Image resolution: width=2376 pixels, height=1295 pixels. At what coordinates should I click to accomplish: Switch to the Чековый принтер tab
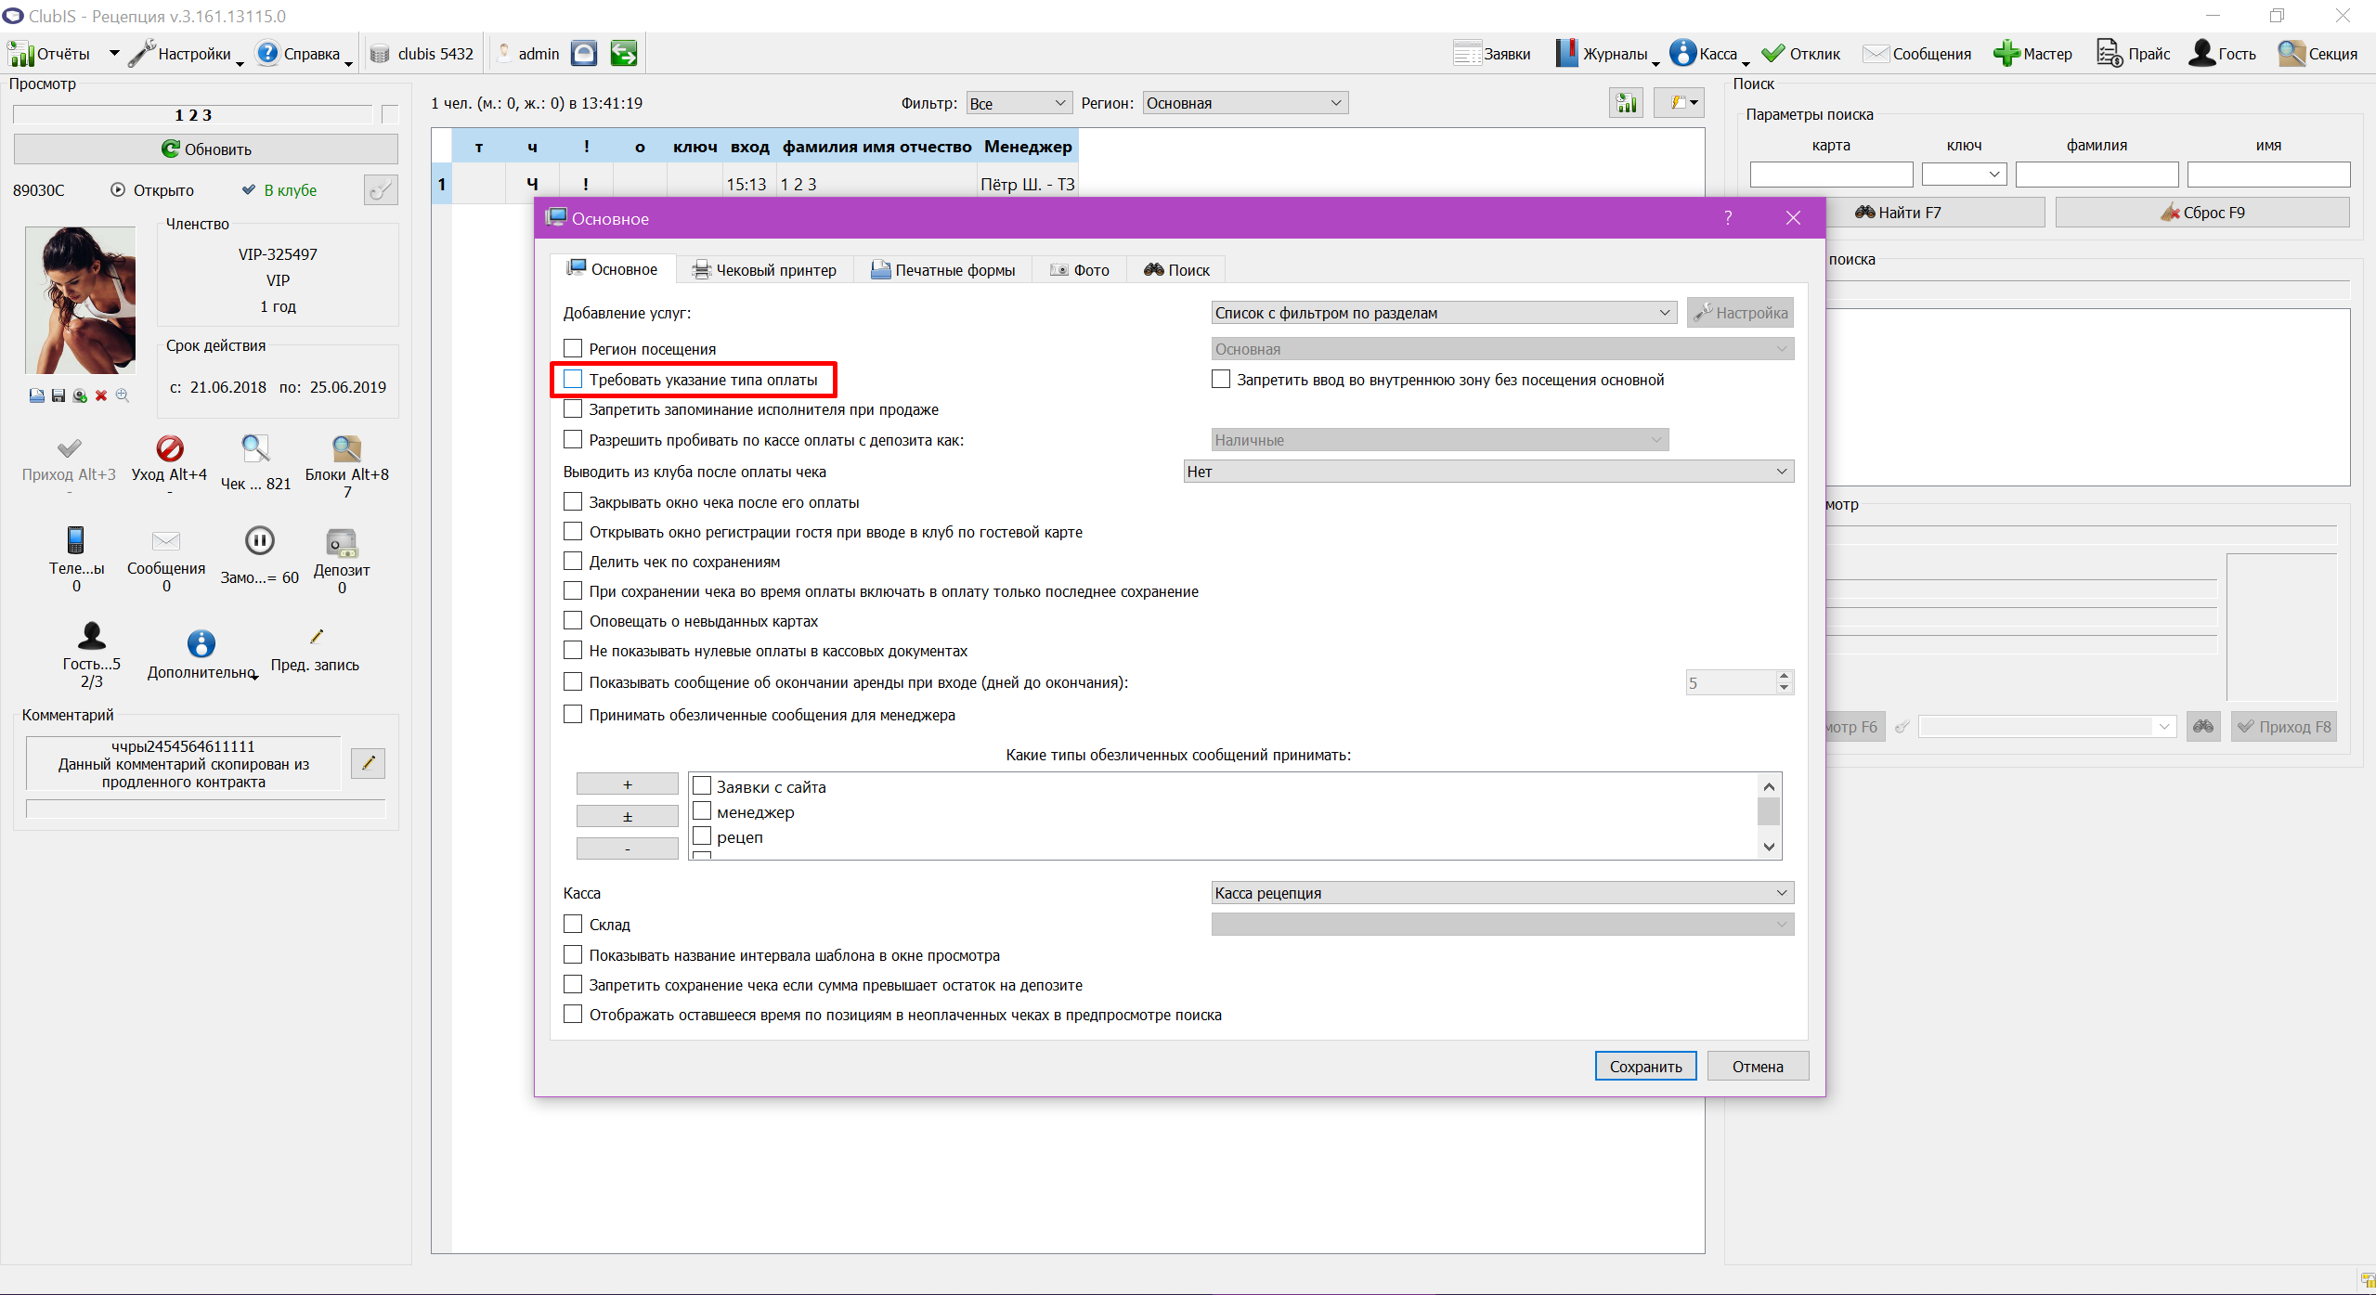(764, 269)
